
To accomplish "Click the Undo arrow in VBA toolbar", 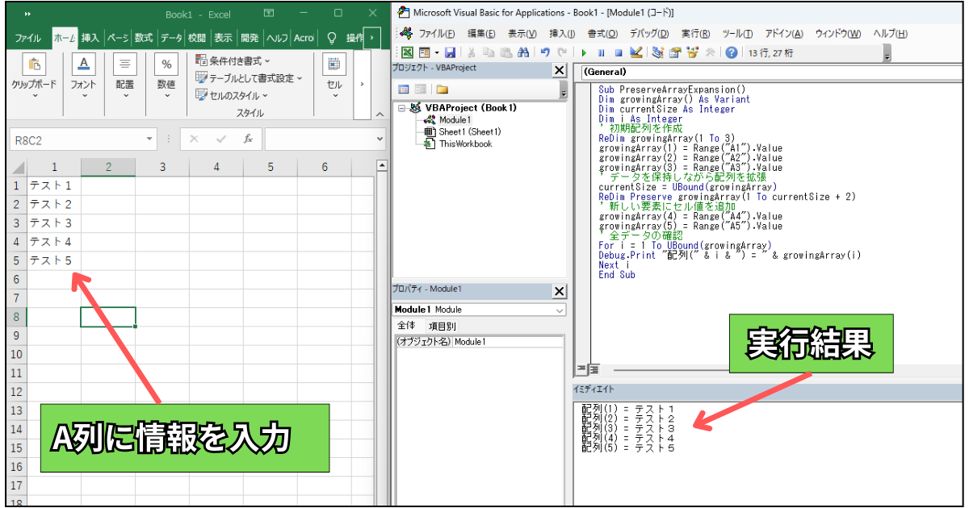I will point(545,52).
